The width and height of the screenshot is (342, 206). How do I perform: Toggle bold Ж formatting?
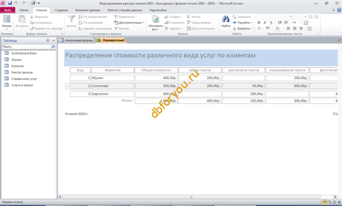pyautogui.click(x=259, y=22)
